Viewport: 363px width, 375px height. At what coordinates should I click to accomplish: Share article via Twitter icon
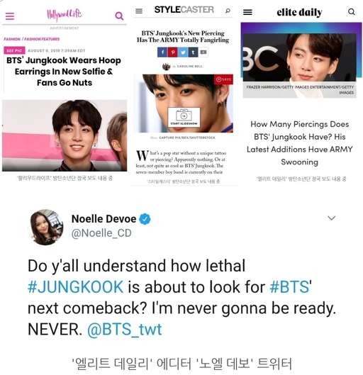coord(183,52)
